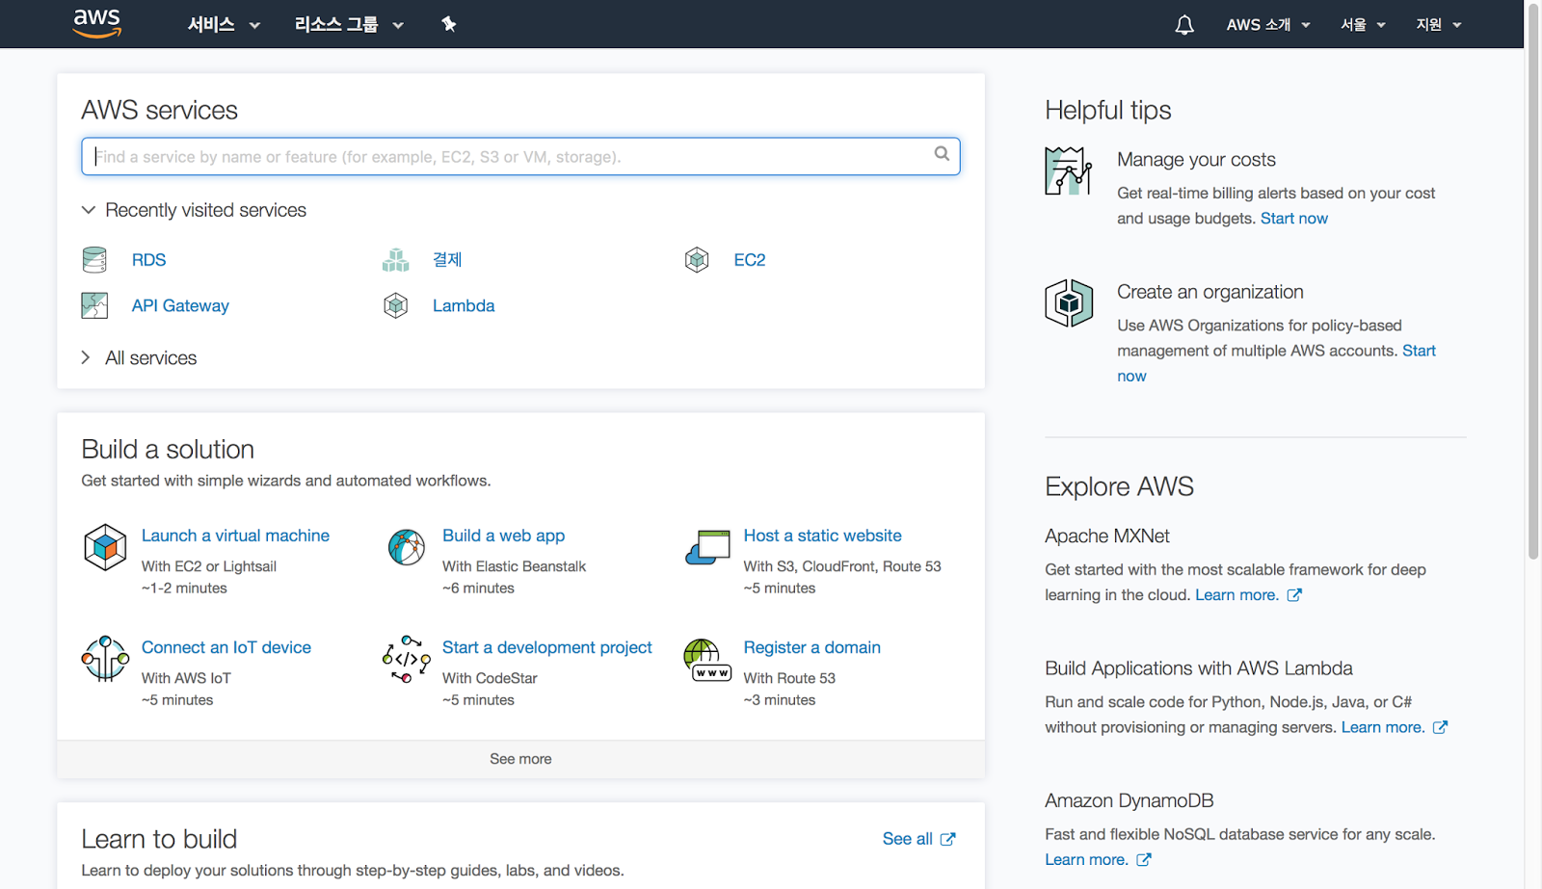The width and height of the screenshot is (1542, 889).
Task: Click the '~1-2 minutes' text
Action: pyautogui.click(x=184, y=588)
